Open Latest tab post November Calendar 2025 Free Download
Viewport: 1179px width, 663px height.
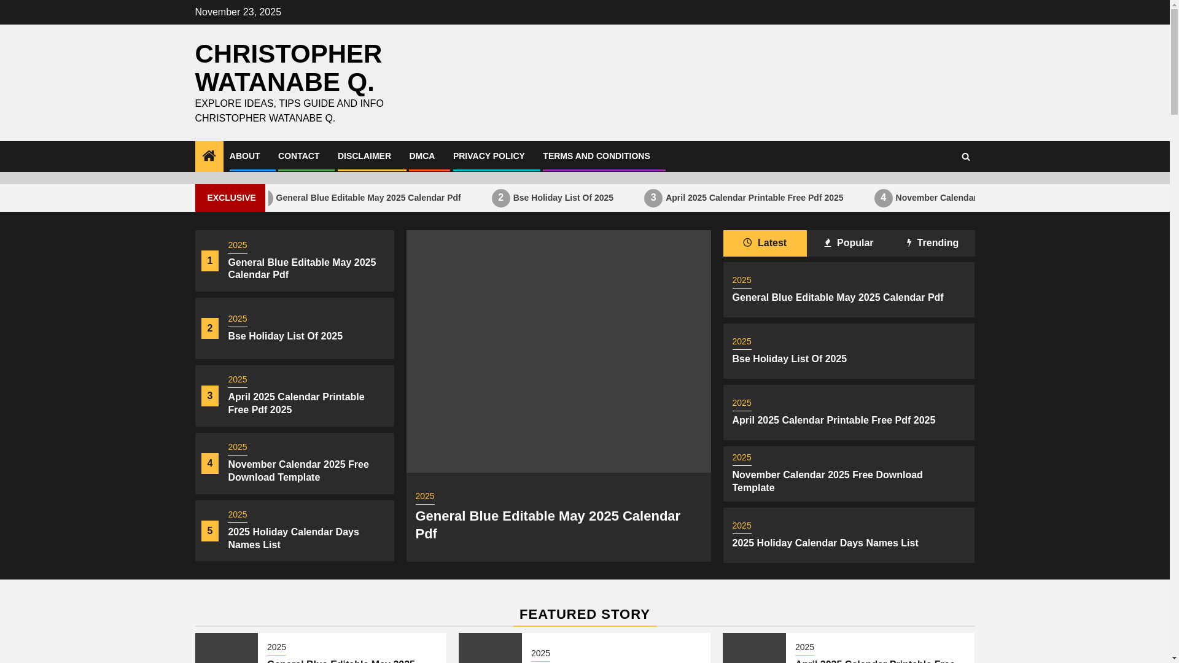coord(827,481)
